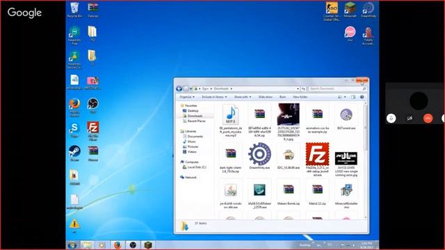
Task: Toggle the camera off in call controls
Action: (x=410, y=118)
